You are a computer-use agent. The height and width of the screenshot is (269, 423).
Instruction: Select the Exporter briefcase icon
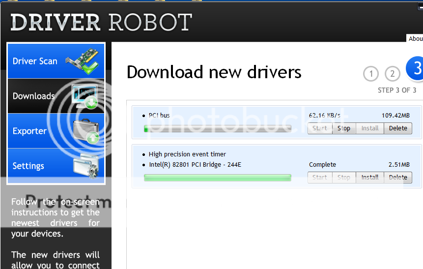[x=86, y=131]
